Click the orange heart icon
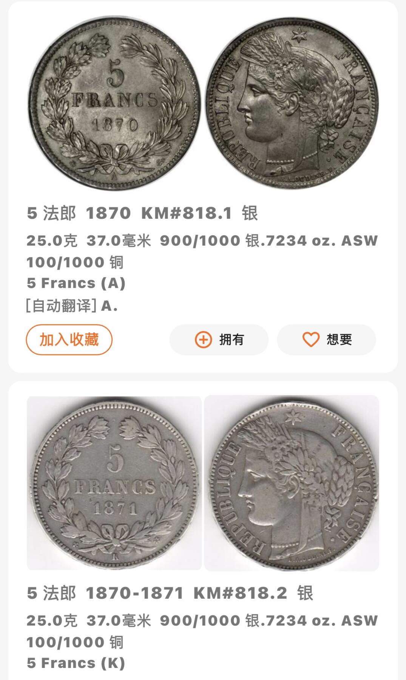The width and height of the screenshot is (406, 680). tap(311, 340)
